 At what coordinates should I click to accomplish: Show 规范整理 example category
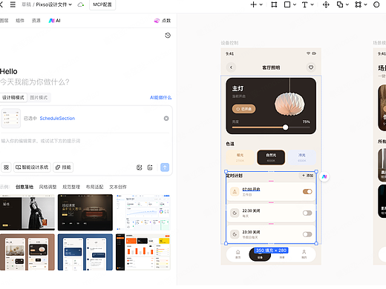(x=71, y=187)
